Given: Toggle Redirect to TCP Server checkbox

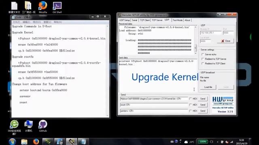Looking at the screenshot, I should [203, 59].
